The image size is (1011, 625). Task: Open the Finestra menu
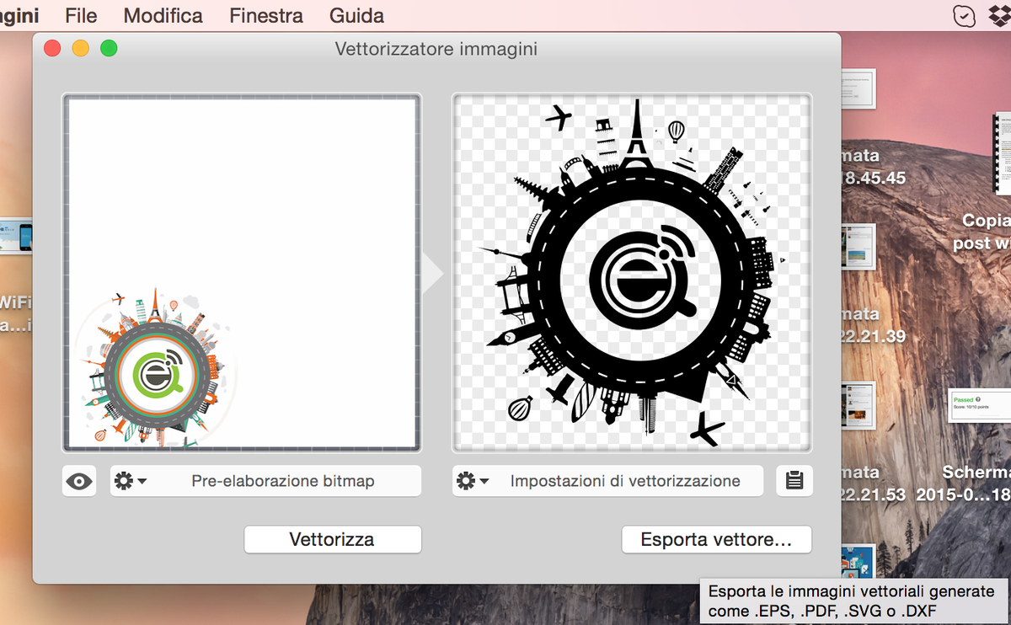[265, 15]
